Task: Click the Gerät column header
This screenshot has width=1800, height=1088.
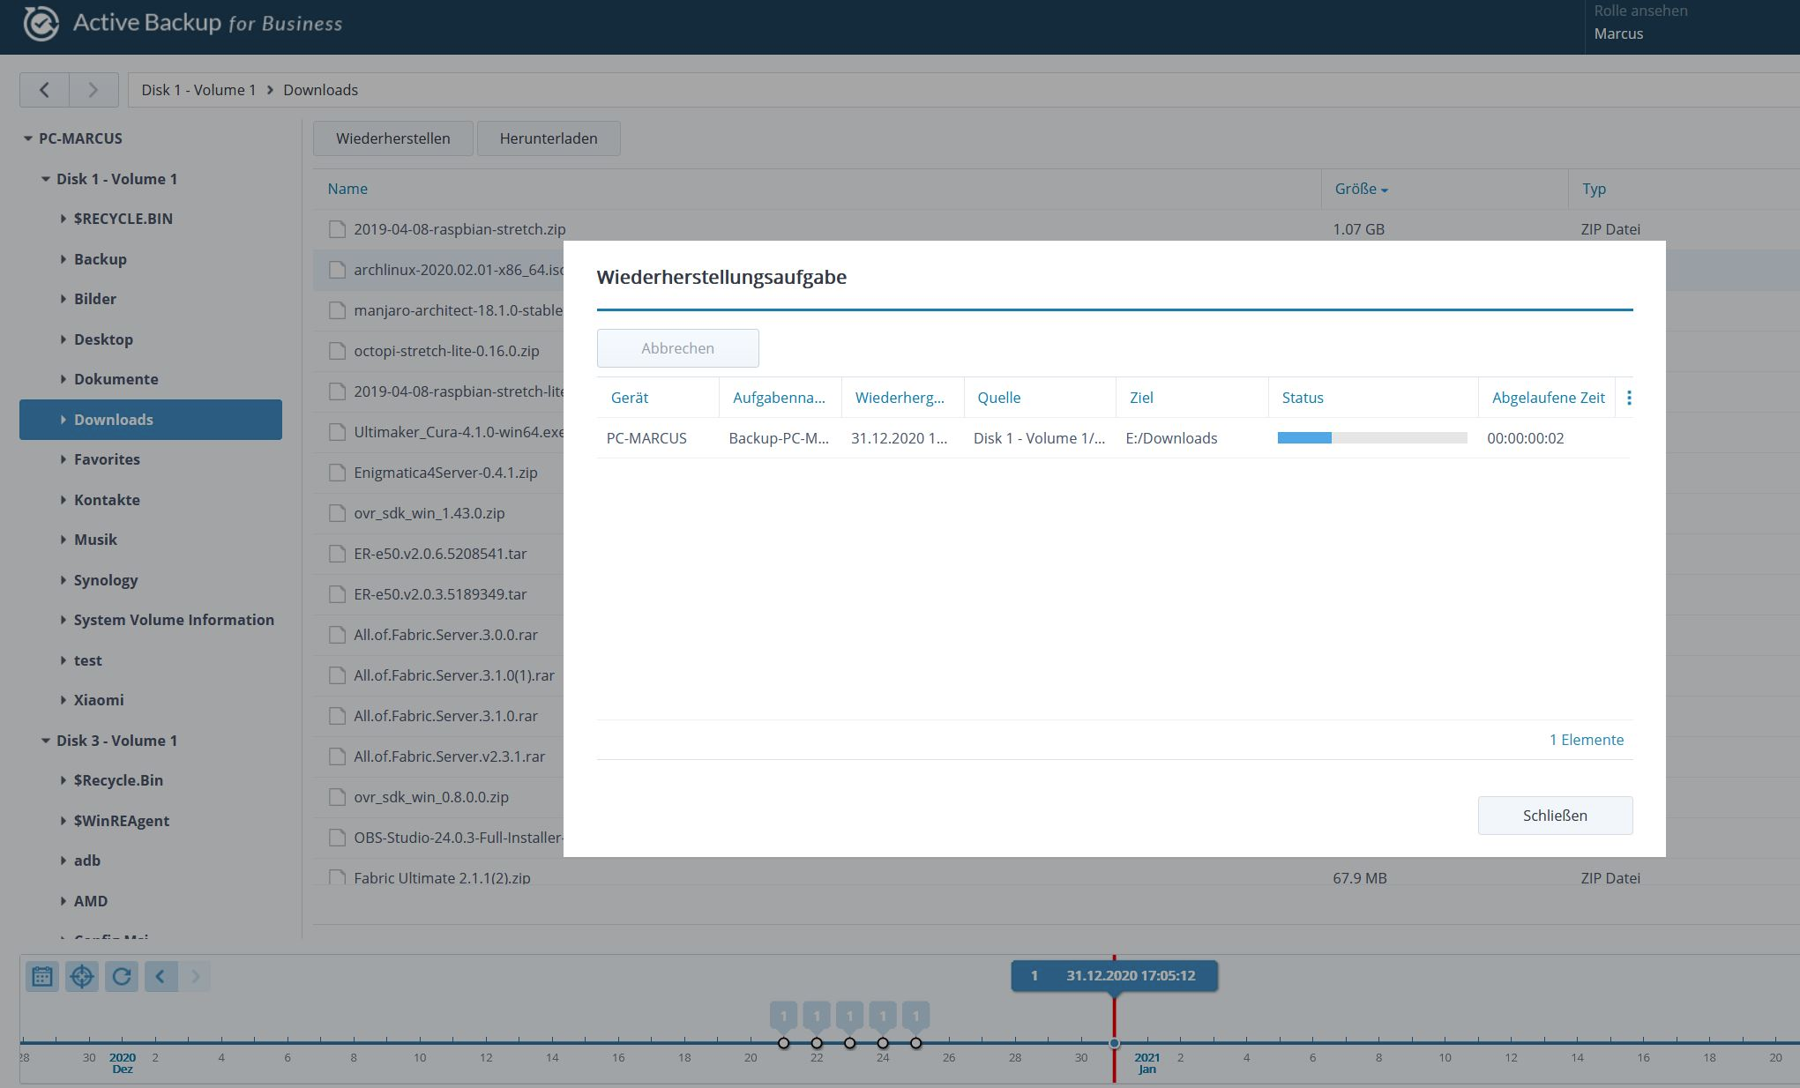Action: tap(630, 398)
